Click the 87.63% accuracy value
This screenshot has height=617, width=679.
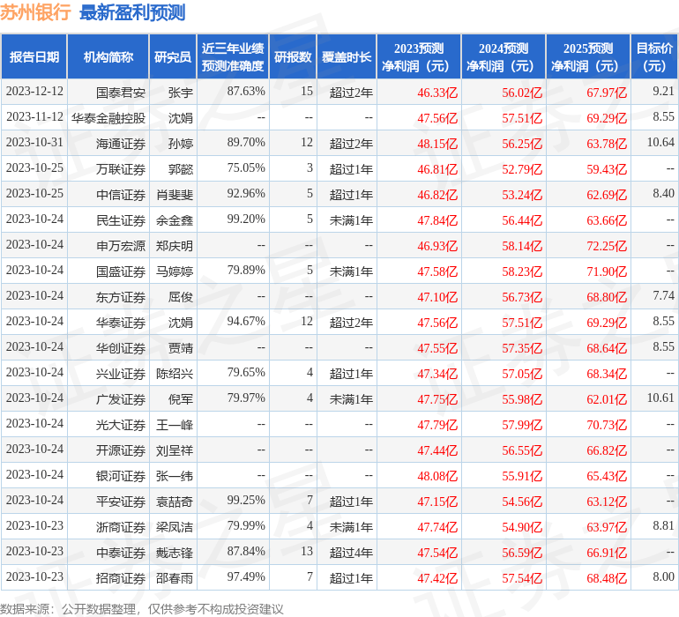[x=246, y=92]
